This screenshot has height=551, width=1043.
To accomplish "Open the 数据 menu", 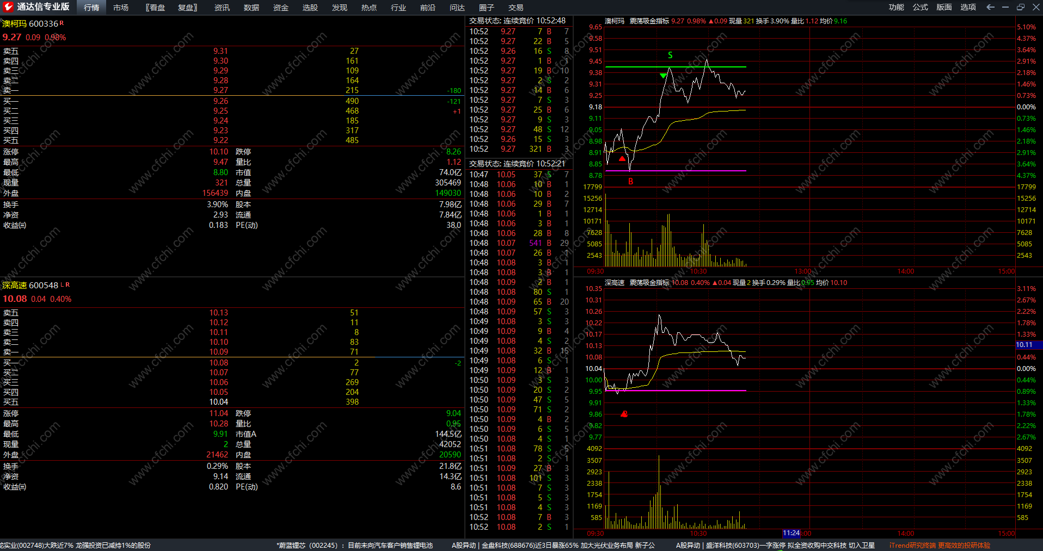I will [251, 8].
